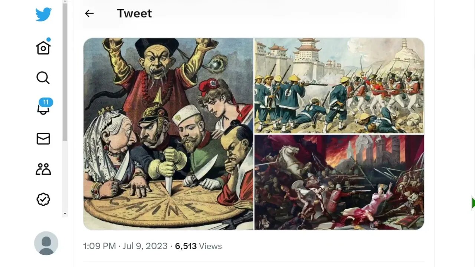Click the green arrow at right edge
Screen dimensions: 475x267
pos(473,203)
